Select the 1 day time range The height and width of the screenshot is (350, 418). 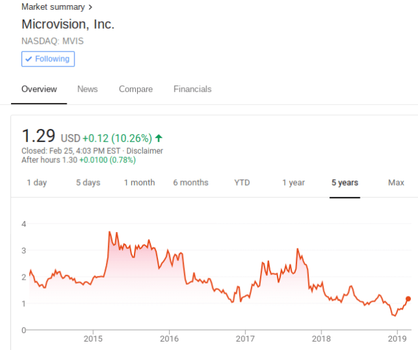pos(37,182)
